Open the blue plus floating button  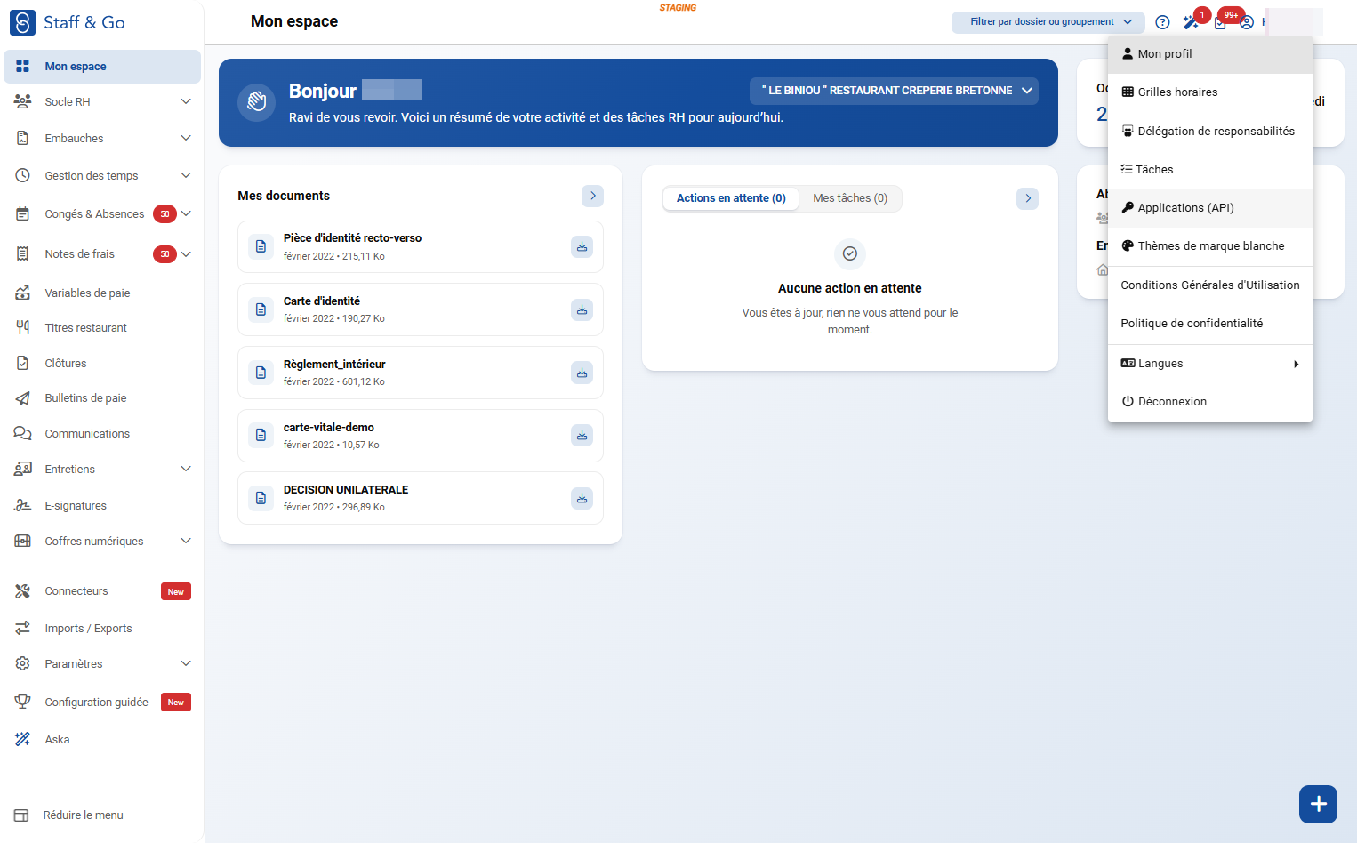[x=1318, y=804]
